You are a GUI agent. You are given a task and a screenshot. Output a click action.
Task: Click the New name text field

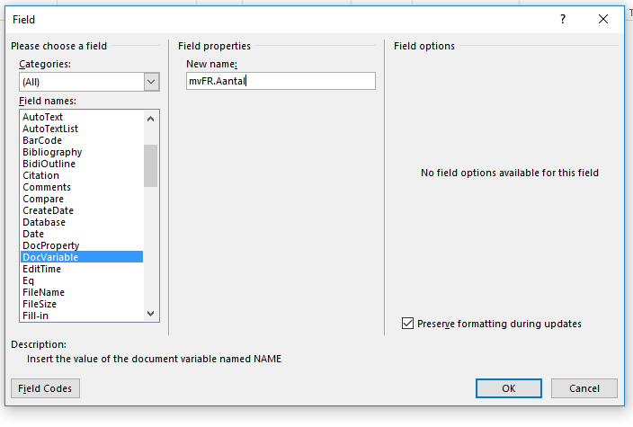281,81
